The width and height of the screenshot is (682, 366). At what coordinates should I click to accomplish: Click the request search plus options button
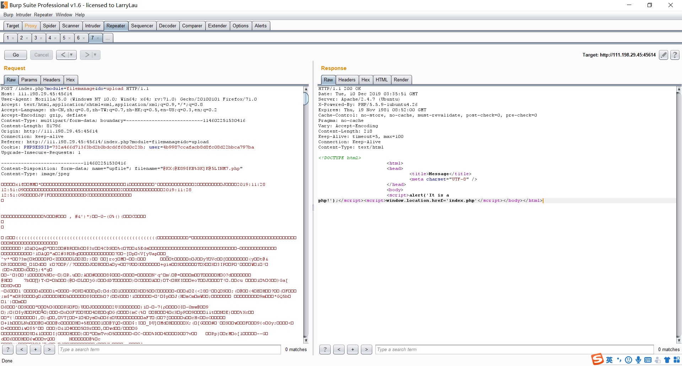[36, 349]
